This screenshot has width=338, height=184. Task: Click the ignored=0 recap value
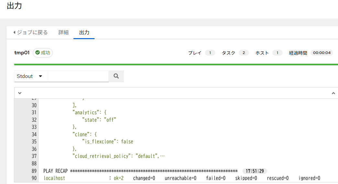(x=309, y=178)
